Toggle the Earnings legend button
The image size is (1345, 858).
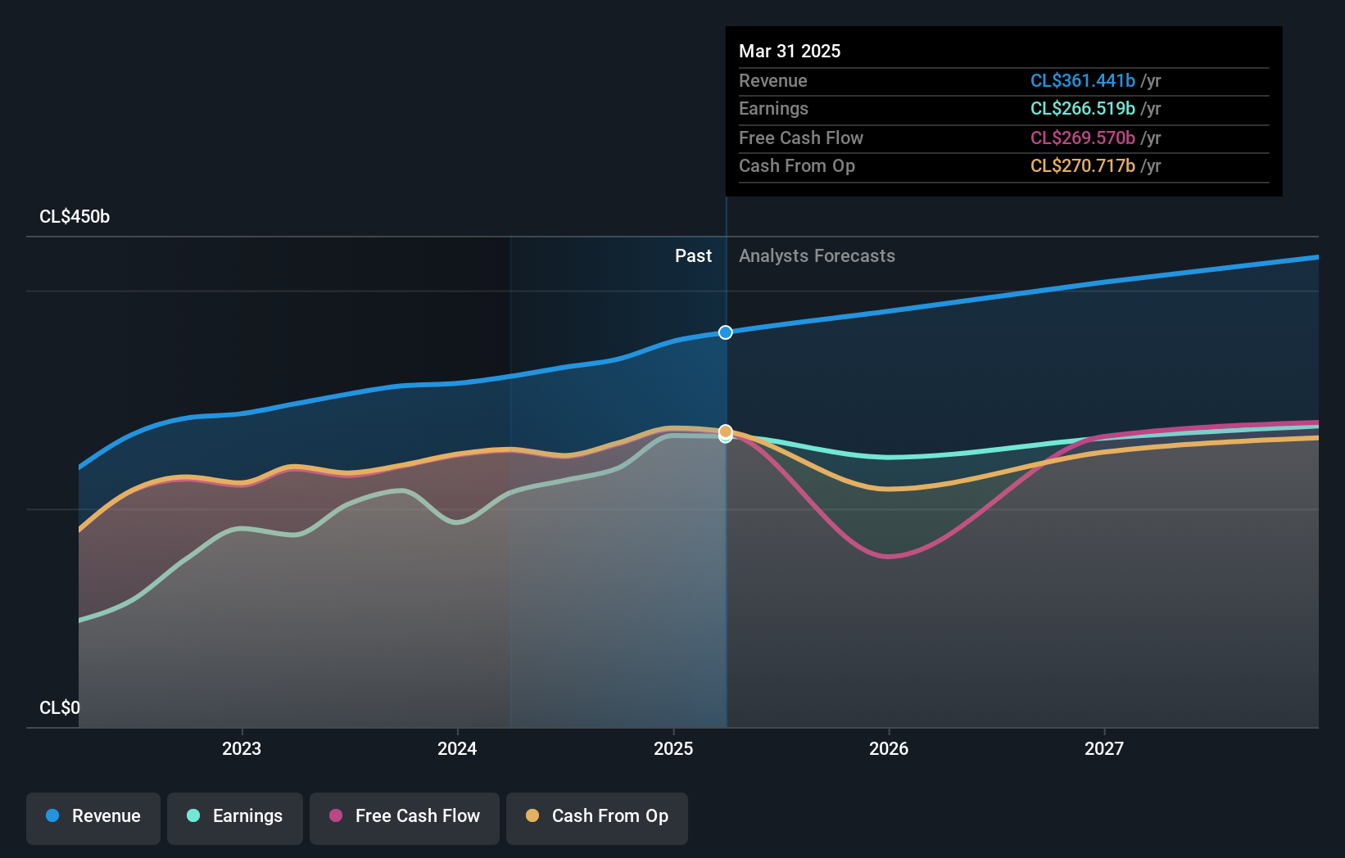235,818
